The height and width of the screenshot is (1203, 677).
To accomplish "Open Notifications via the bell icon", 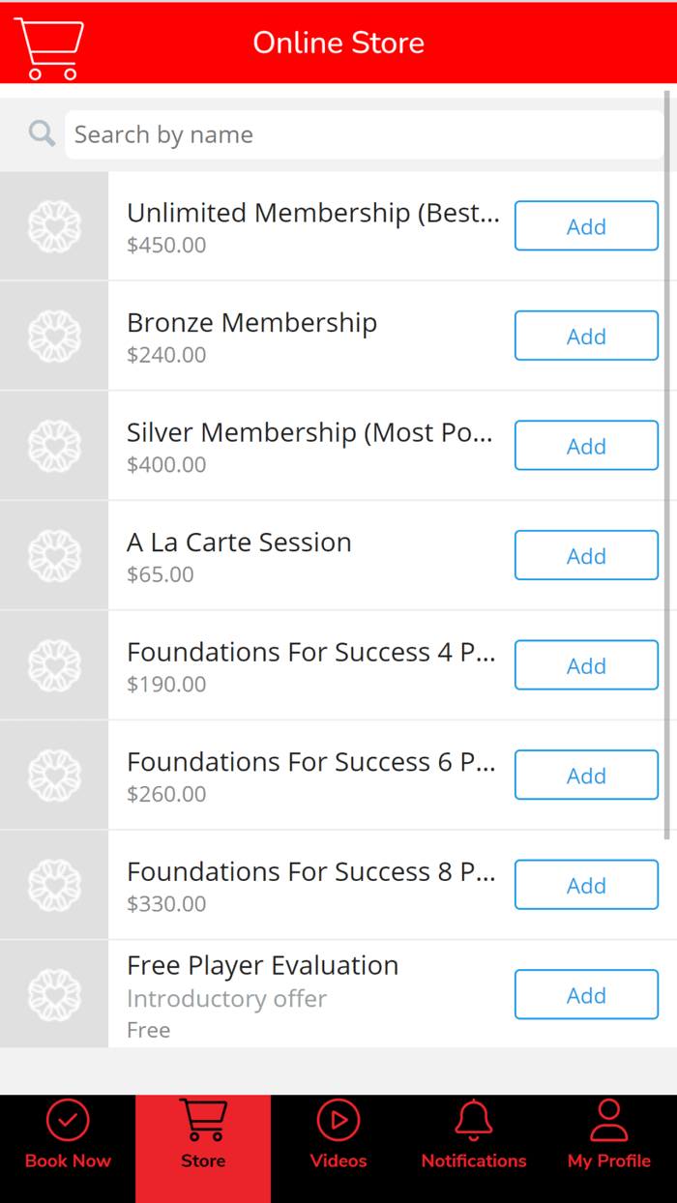I will [473, 1122].
